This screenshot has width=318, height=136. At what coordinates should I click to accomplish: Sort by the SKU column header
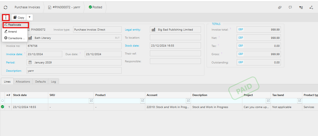[71, 95]
